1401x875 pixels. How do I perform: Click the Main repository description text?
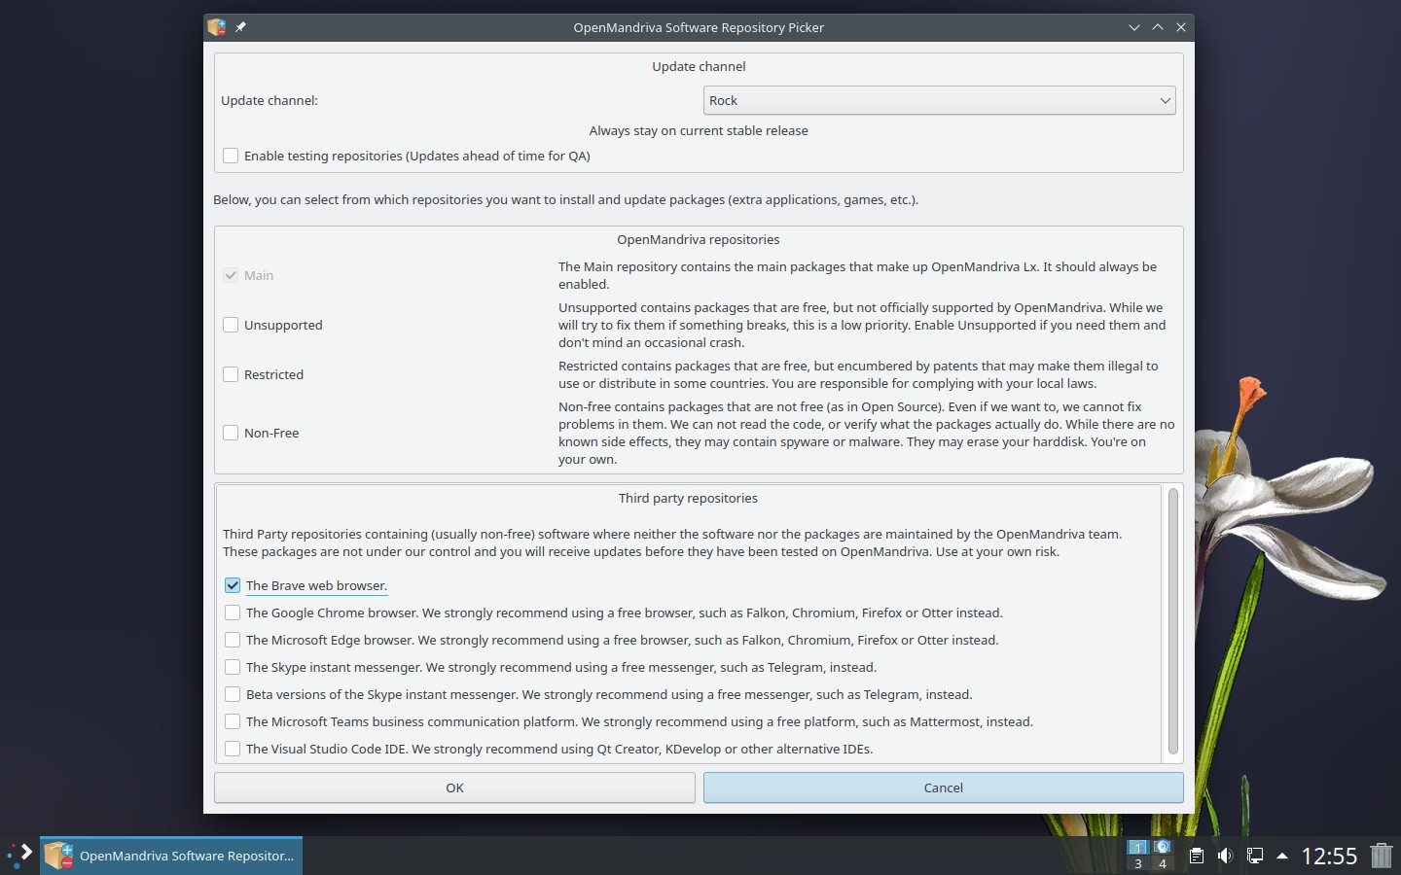point(857,275)
